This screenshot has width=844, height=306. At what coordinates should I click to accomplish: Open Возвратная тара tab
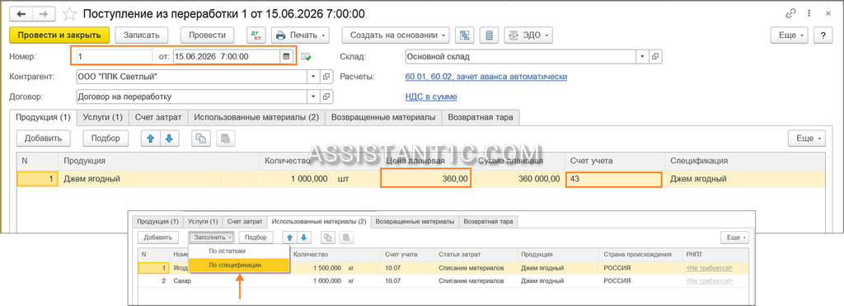[x=481, y=117]
